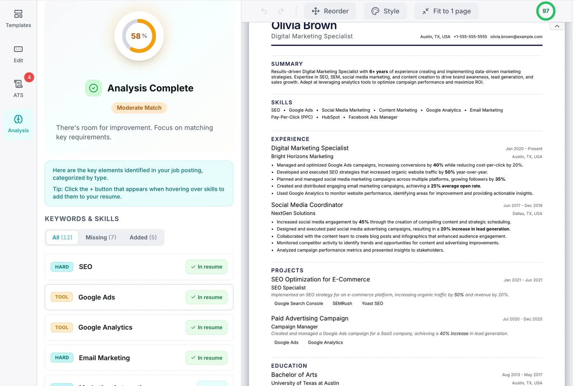The image size is (575, 386).
Task: Click the Moderate Match badge
Action: (x=139, y=108)
